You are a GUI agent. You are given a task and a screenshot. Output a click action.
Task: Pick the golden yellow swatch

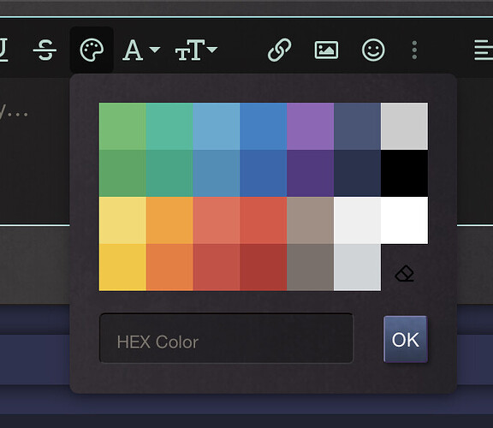122,267
